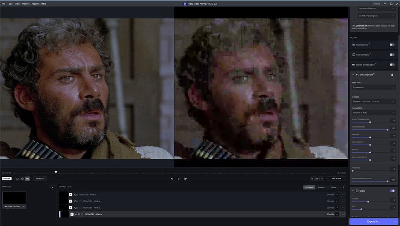Switch to the All Outputs tab

click(309, 188)
